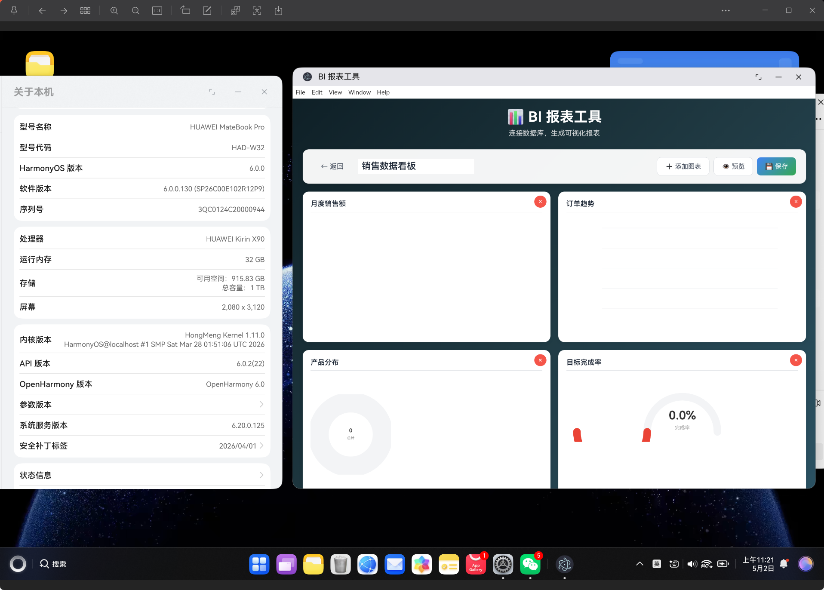Remove the 月度销售额 chart card

click(x=540, y=202)
